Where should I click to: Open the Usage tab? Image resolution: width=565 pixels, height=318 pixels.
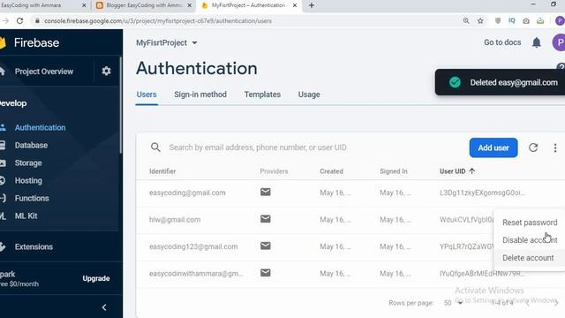pyautogui.click(x=309, y=95)
